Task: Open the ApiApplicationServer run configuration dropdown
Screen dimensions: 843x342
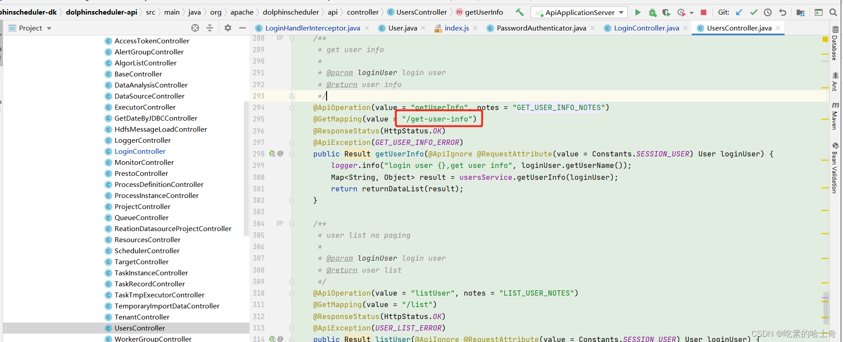Action: (580, 12)
